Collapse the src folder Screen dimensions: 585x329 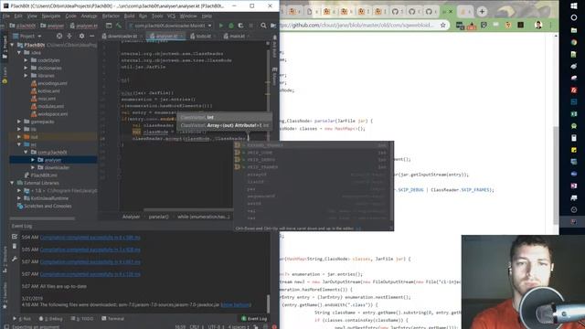tap(19, 144)
